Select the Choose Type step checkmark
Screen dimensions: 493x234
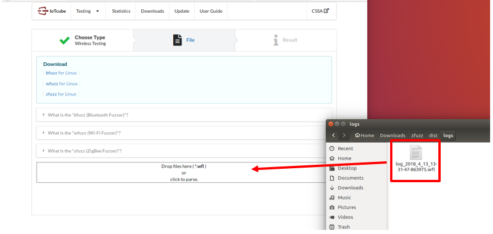[65, 40]
